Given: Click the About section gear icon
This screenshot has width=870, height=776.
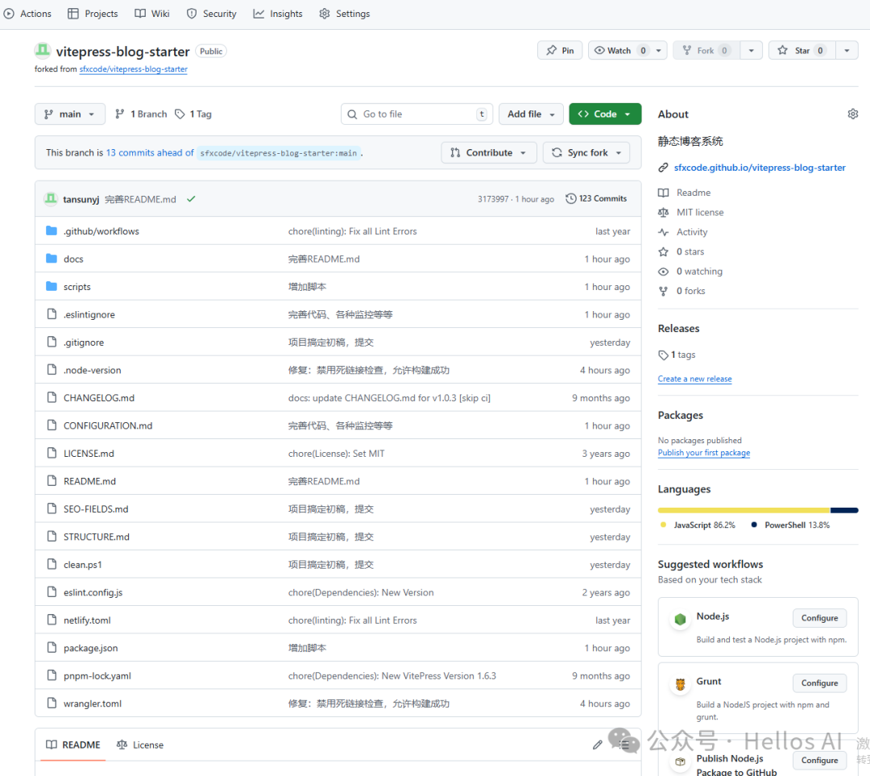Looking at the screenshot, I should [852, 114].
